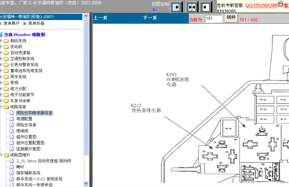Click the 电源配置 document icon
The height and width of the screenshot is (187, 289).
[x=12, y=119]
